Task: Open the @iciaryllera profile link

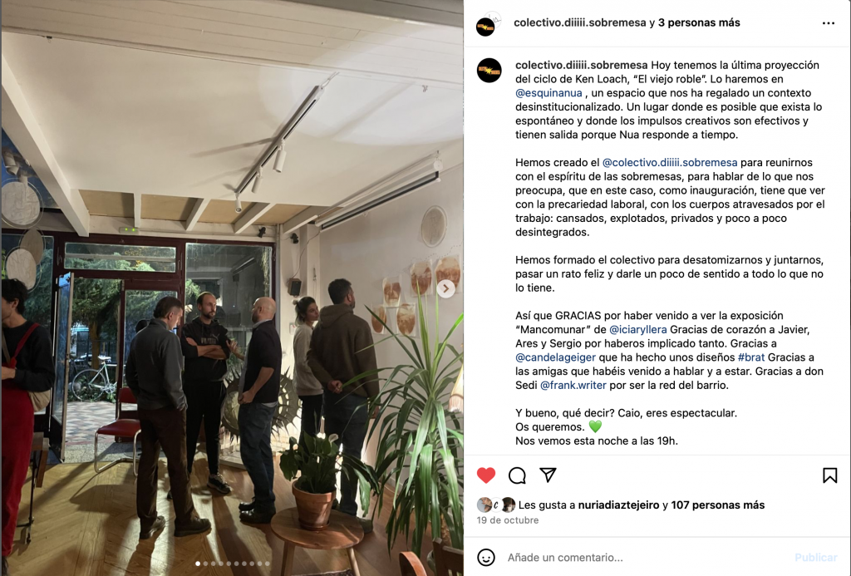Action: [x=637, y=329]
